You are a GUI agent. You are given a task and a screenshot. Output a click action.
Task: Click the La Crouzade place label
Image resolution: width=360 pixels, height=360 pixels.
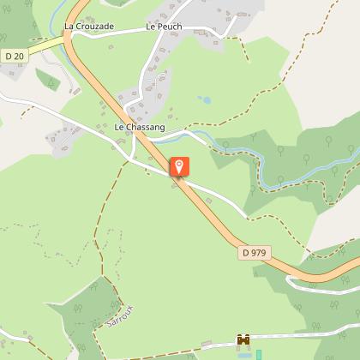click(89, 27)
